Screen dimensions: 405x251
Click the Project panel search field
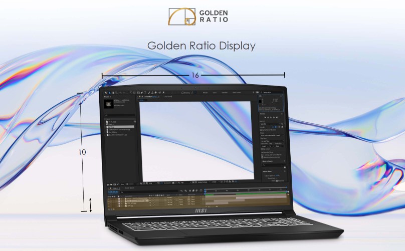tap(120, 115)
